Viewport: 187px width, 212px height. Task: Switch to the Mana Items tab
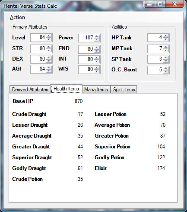click(96, 90)
